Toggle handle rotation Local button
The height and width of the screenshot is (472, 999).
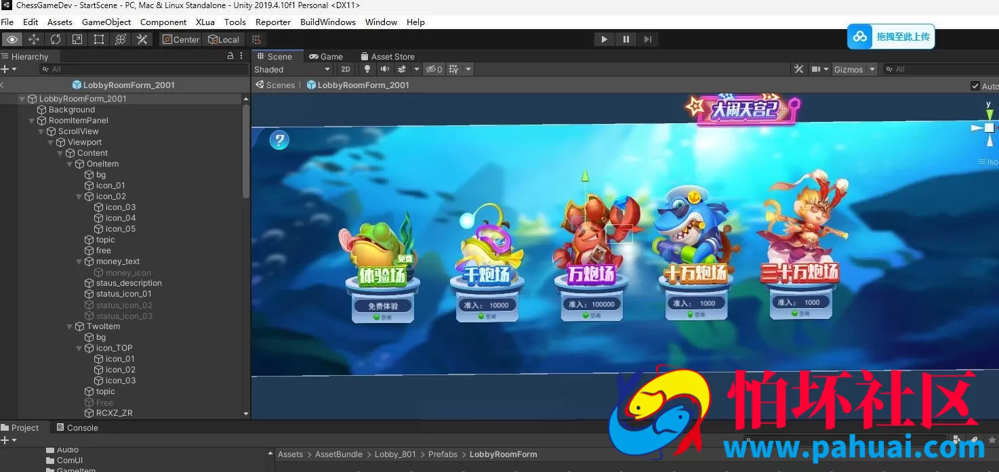tap(224, 39)
